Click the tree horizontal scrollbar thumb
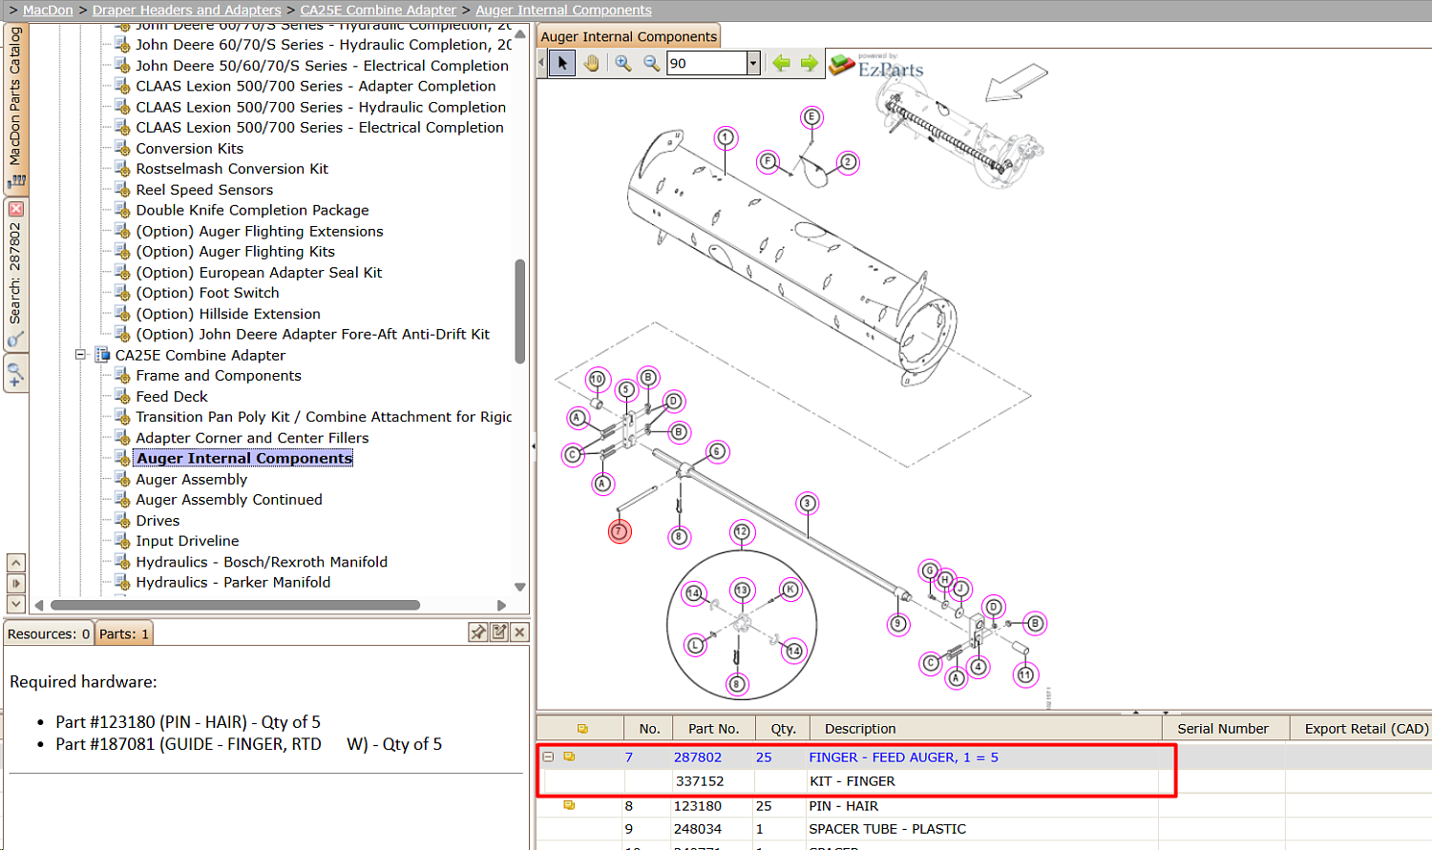 tap(235, 605)
